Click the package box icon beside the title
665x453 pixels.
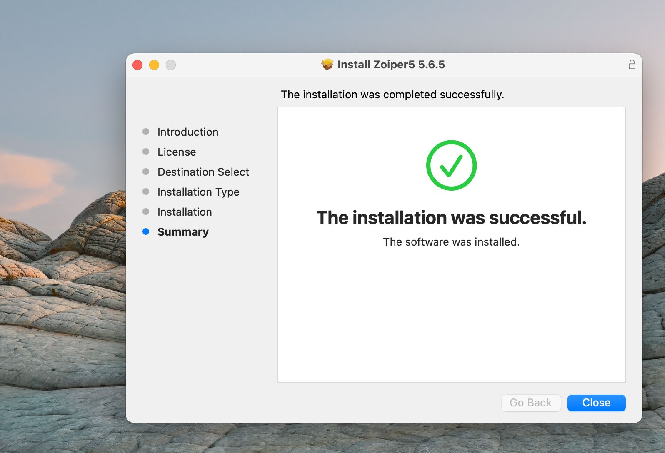pos(327,65)
